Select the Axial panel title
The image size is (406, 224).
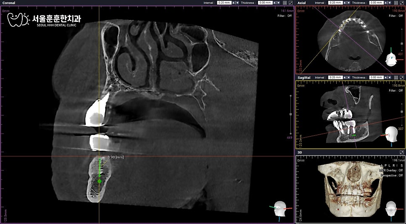click(x=301, y=3)
